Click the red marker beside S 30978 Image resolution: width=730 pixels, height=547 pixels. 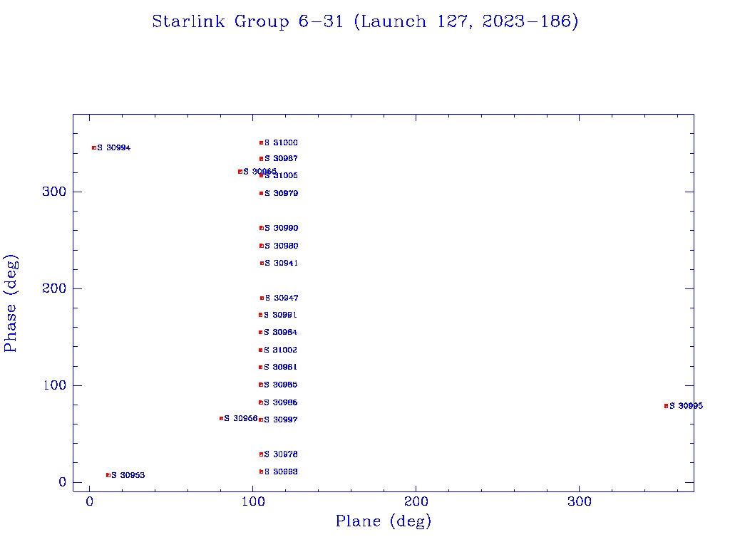point(261,454)
